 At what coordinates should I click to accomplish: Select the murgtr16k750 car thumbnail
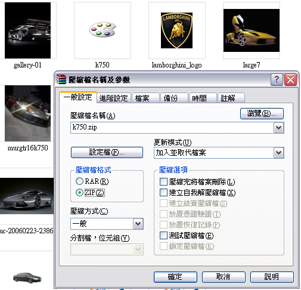tap(27, 113)
